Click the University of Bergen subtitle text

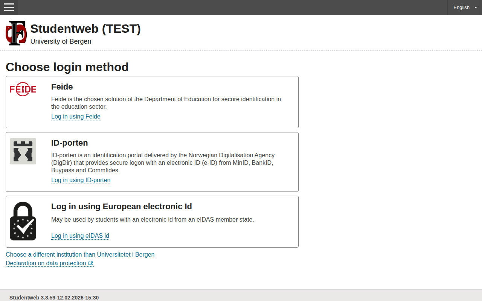coord(61,41)
